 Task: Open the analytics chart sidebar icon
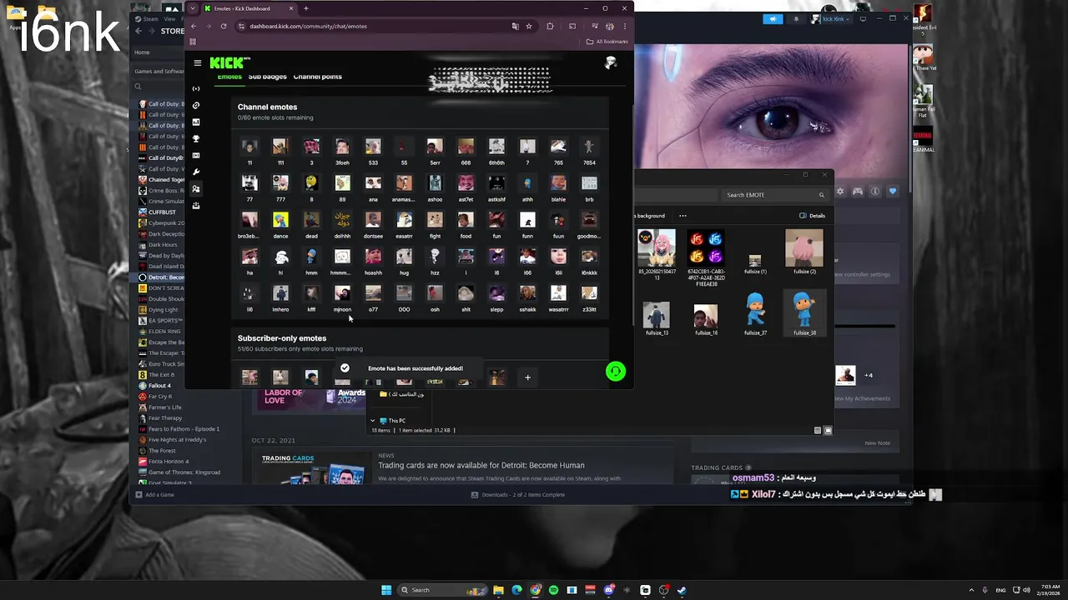196,122
